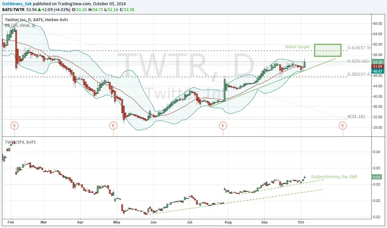
Task: Click the Jun label on time axis
Action: click(x=153, y=222)
